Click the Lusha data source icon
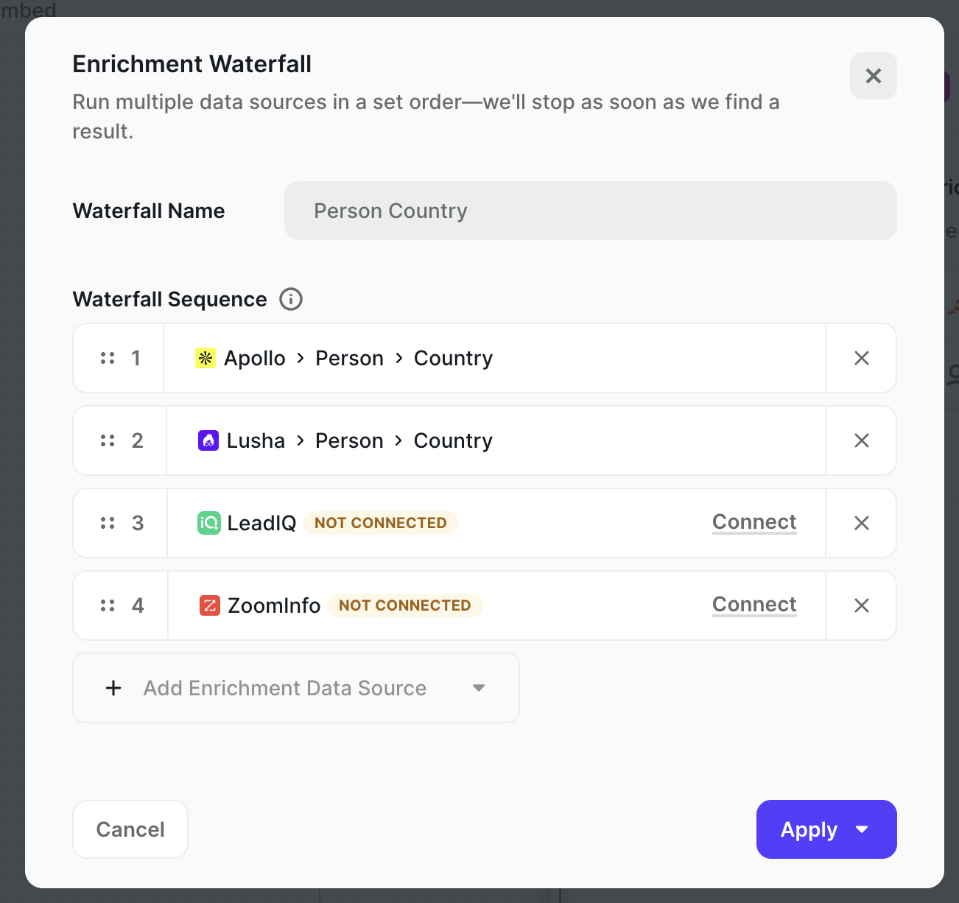The width and height of the screenshot is (959, 903). tap(208, 440)
